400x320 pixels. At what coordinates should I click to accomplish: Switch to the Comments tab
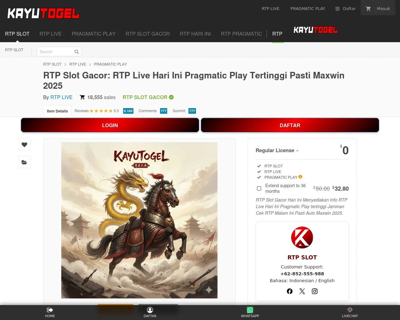pyautogui.click(x=153, y=111)
